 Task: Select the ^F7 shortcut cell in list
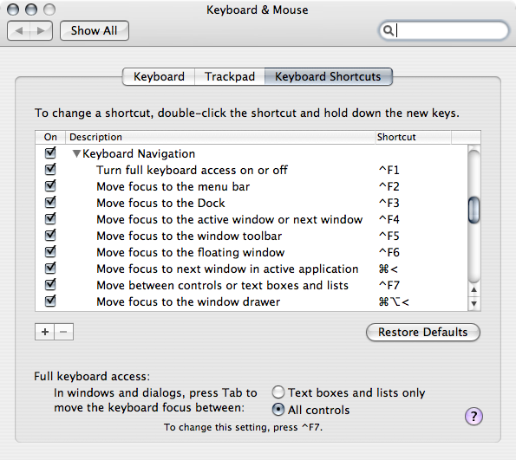pos(389,285)
